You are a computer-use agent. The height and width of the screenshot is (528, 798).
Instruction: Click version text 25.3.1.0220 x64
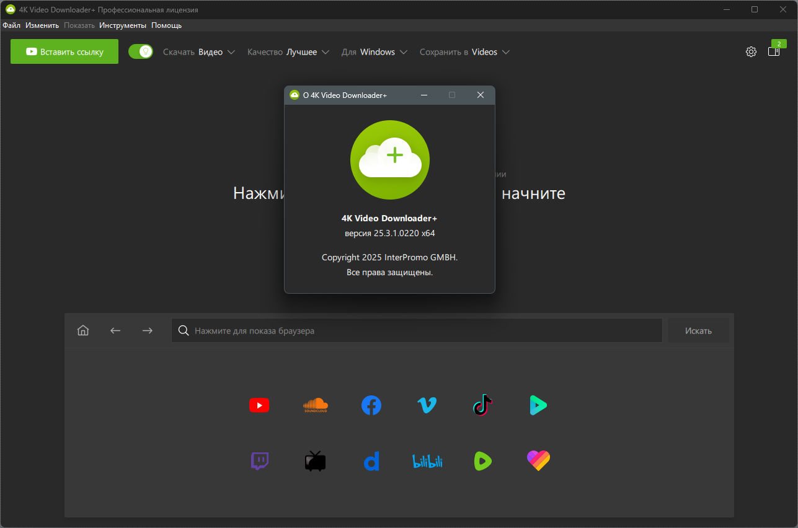[x=390, y=234]
